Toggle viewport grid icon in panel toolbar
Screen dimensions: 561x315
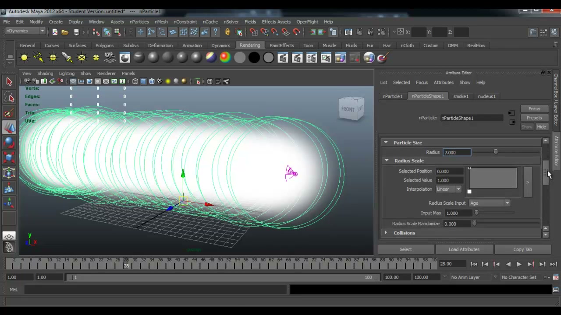coord(73,81)
